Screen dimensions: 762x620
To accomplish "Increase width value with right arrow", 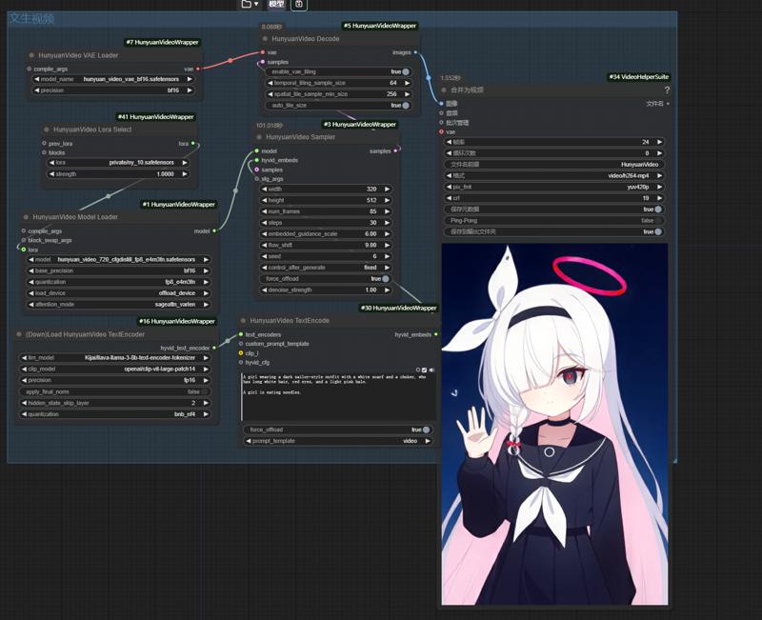I will [x=388, y=189].
